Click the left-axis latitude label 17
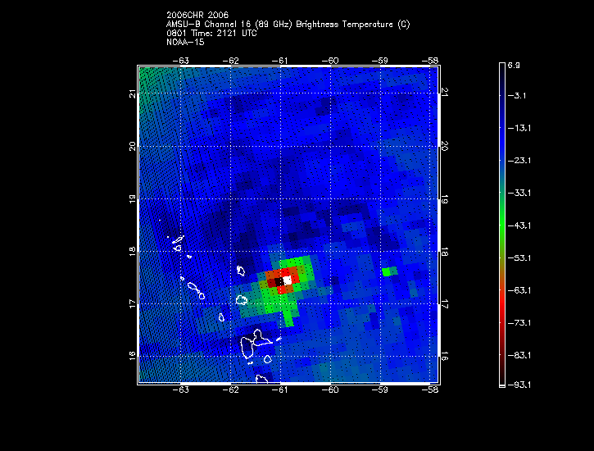Image resolution: width=594 pixels, height=451 pixels. (132, 303)
